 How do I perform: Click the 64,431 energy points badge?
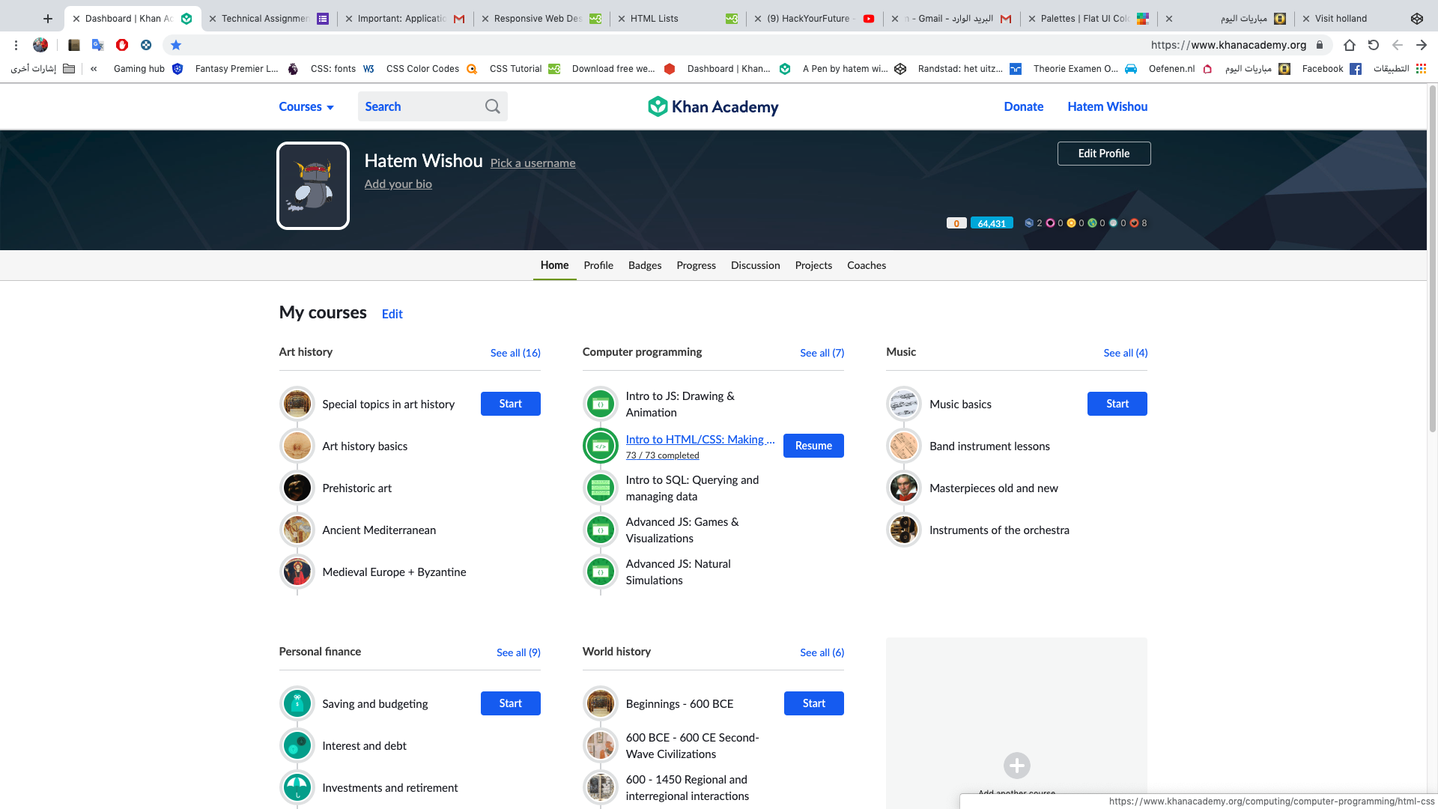992,223
